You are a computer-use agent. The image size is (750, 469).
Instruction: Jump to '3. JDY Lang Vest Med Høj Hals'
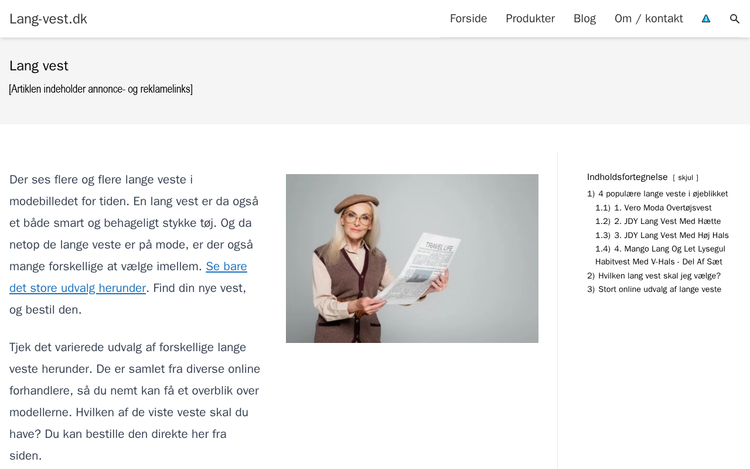click(662, 235)
